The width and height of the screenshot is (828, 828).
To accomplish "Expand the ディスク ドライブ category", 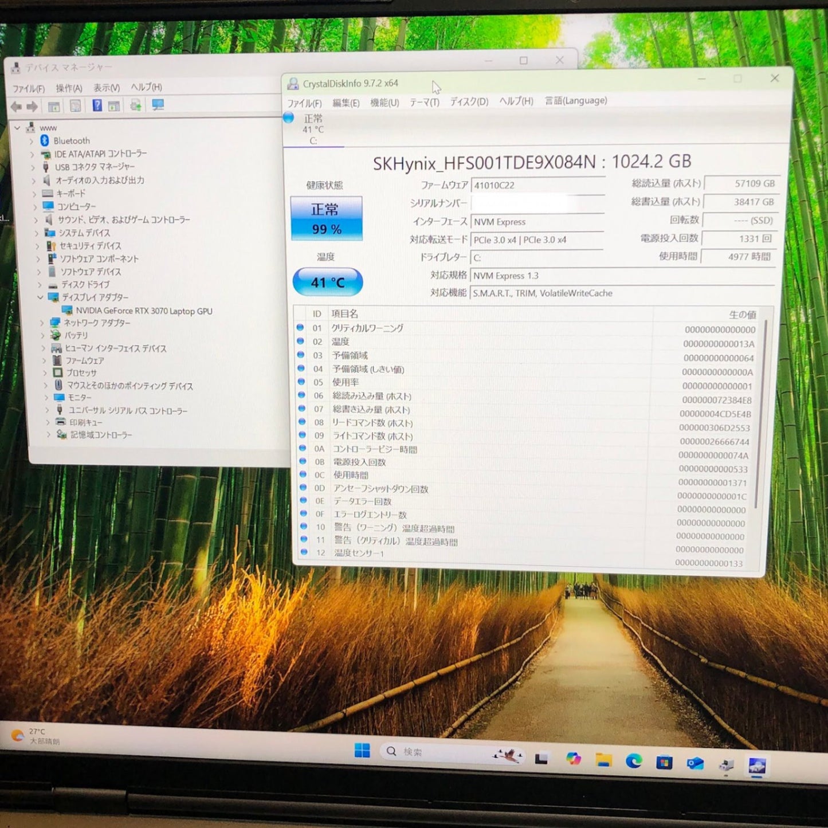I will (x=40, y=284).
